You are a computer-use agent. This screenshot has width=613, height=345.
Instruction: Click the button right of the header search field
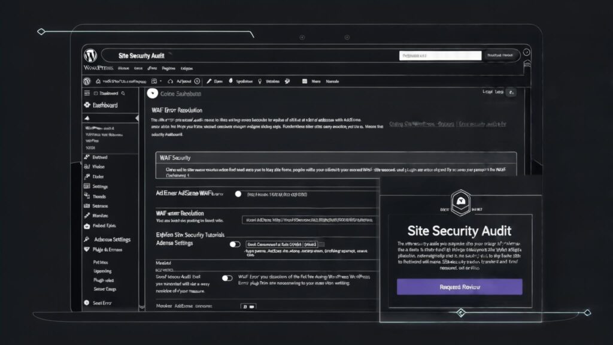pyautogui.click(x=500, y=55)
